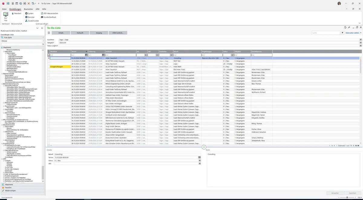The width and height of the screenshot is (363, 200).
Task: Open the hamburger menu icon beside Details
Action: (x=49, y=33)
